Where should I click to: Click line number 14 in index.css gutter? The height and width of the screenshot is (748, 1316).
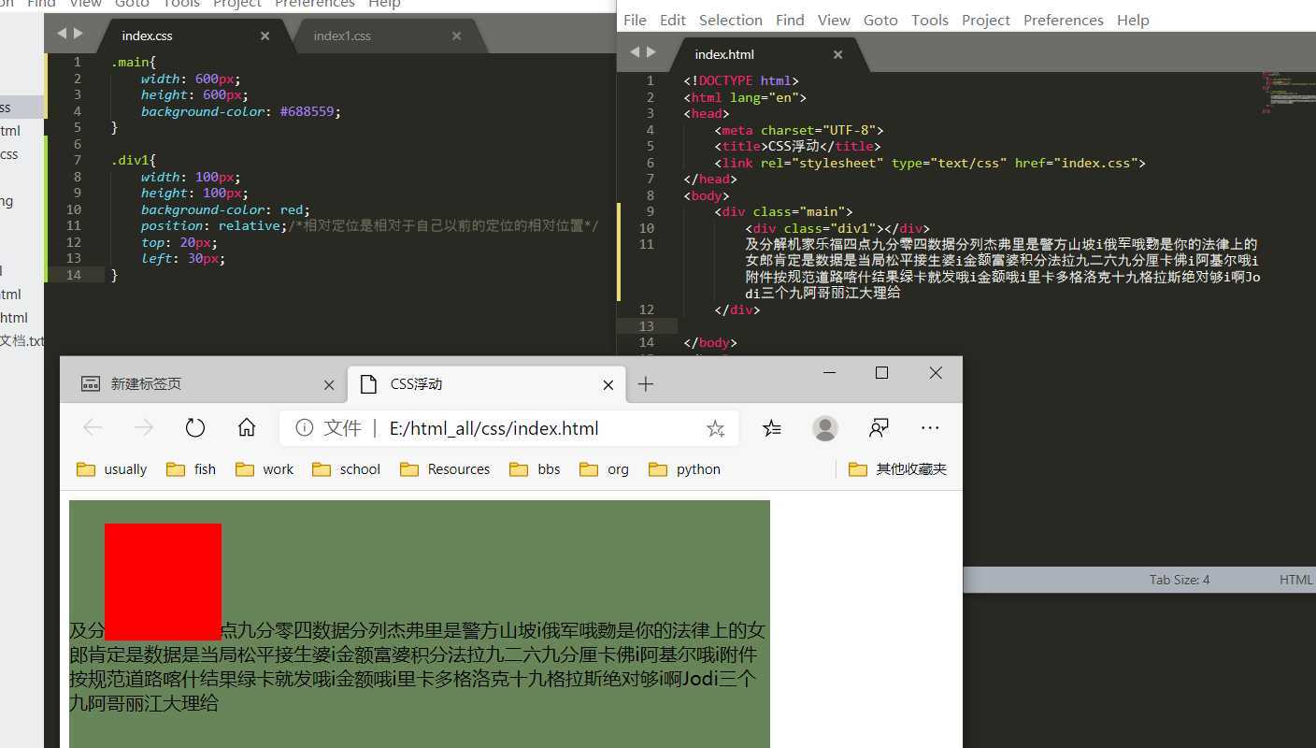(x=74, y=275)
